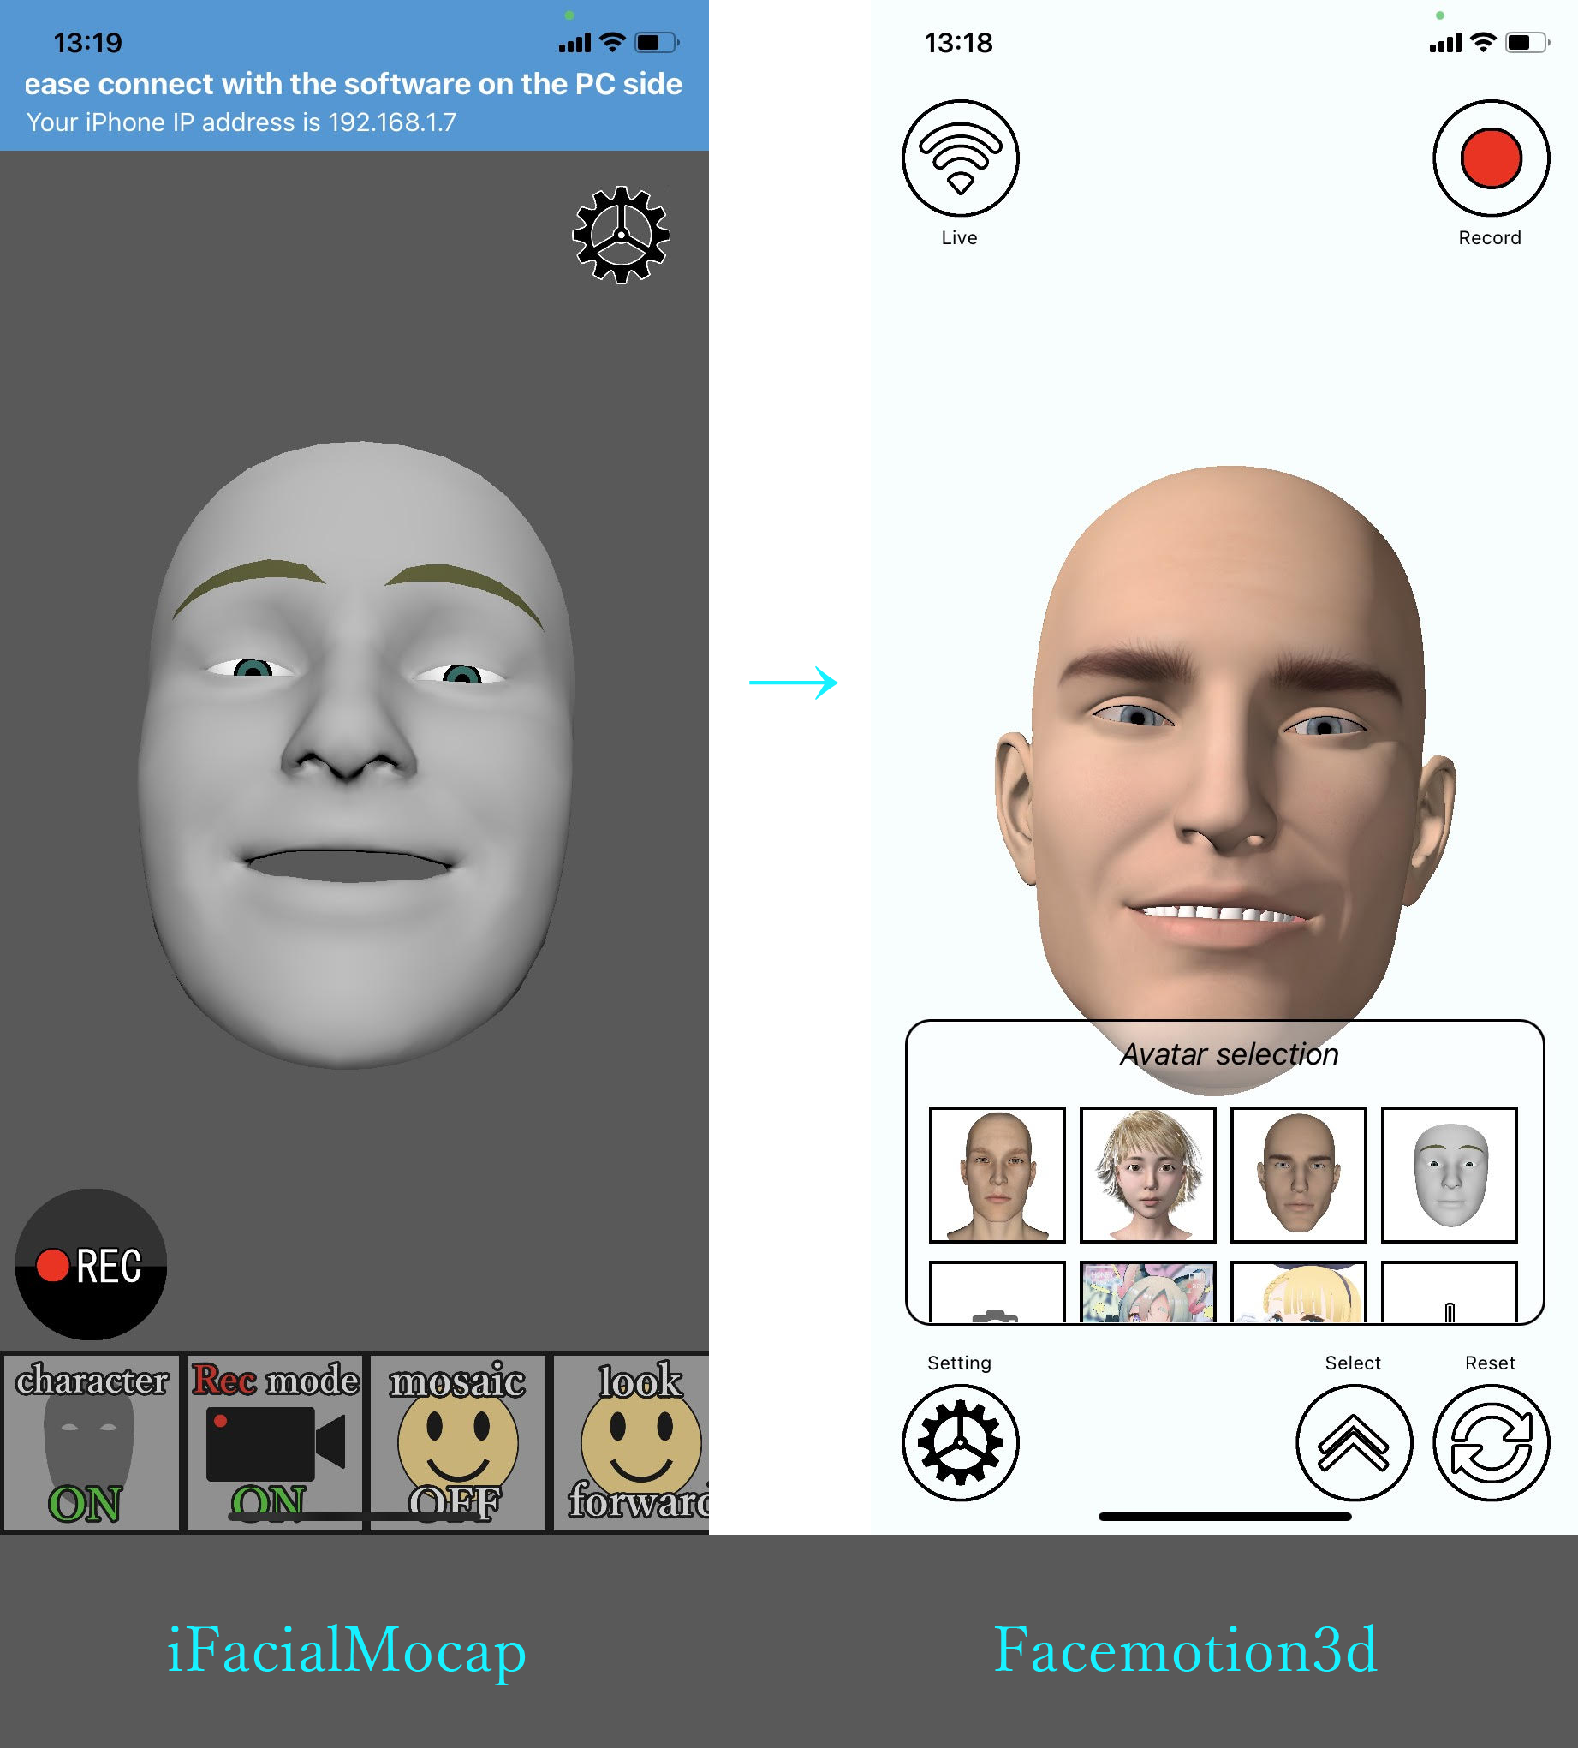Click connect with software banner heading
Screen dimensions: 1578x1748
pos(354,84)
